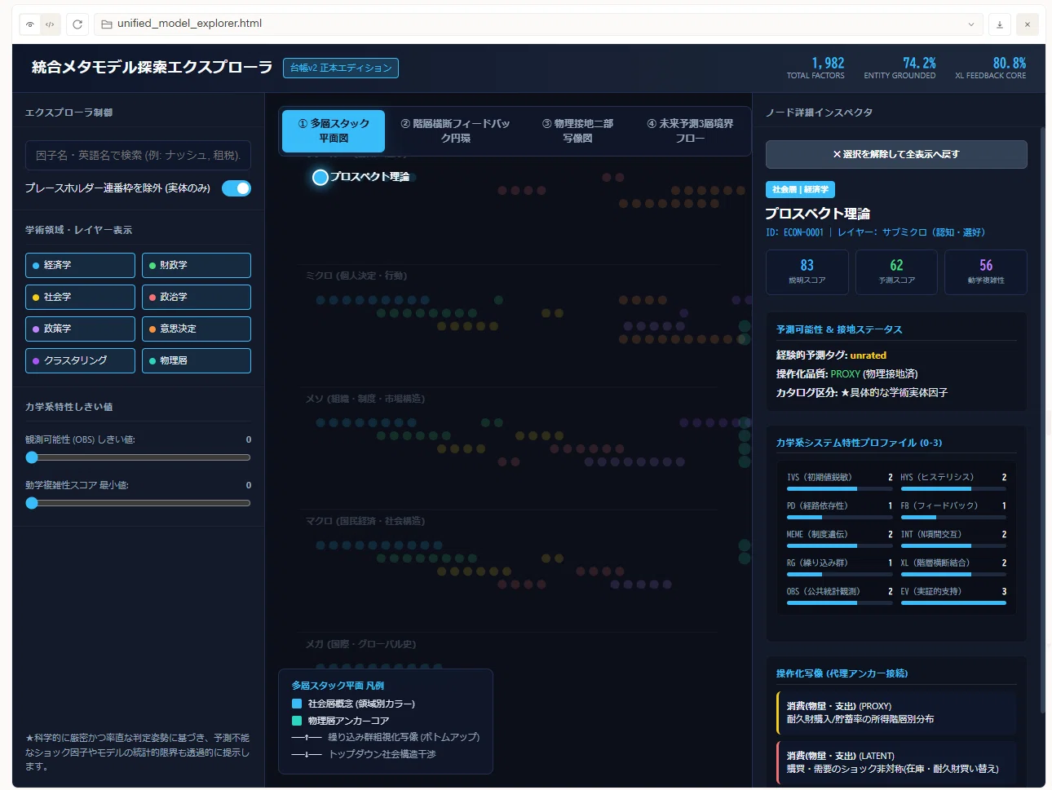Screen dimensions: 1052x790
Task: Toggle the クラスタリング layer filter
Action: pyautogui.click(x=80, y=360)
